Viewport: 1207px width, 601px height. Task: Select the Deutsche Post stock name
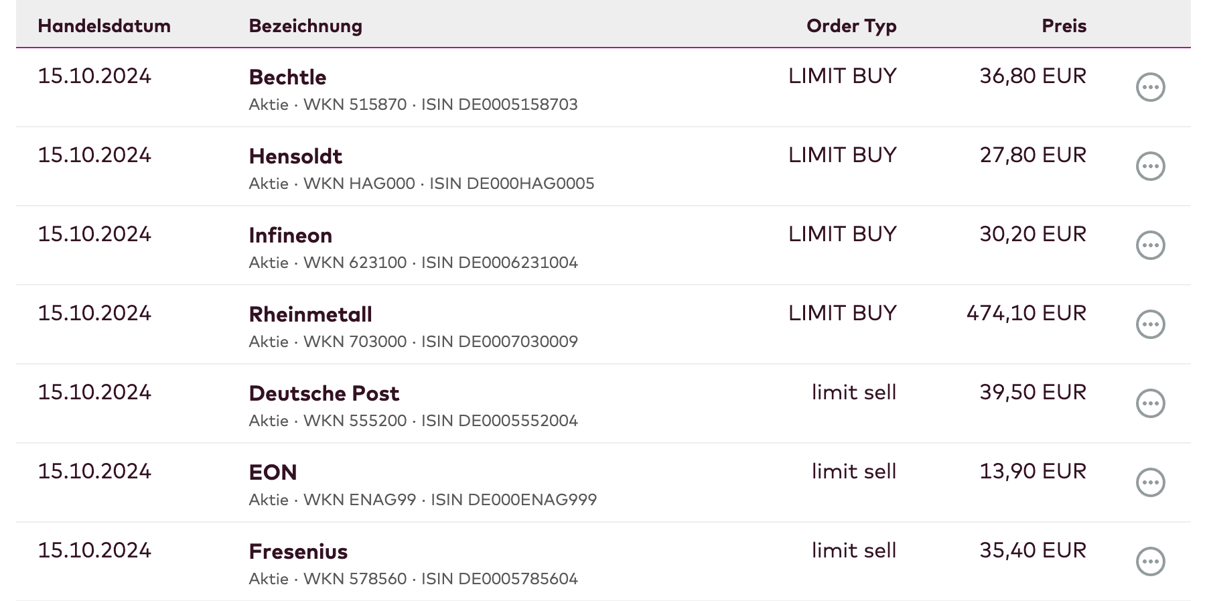click(x=324, y=393)
